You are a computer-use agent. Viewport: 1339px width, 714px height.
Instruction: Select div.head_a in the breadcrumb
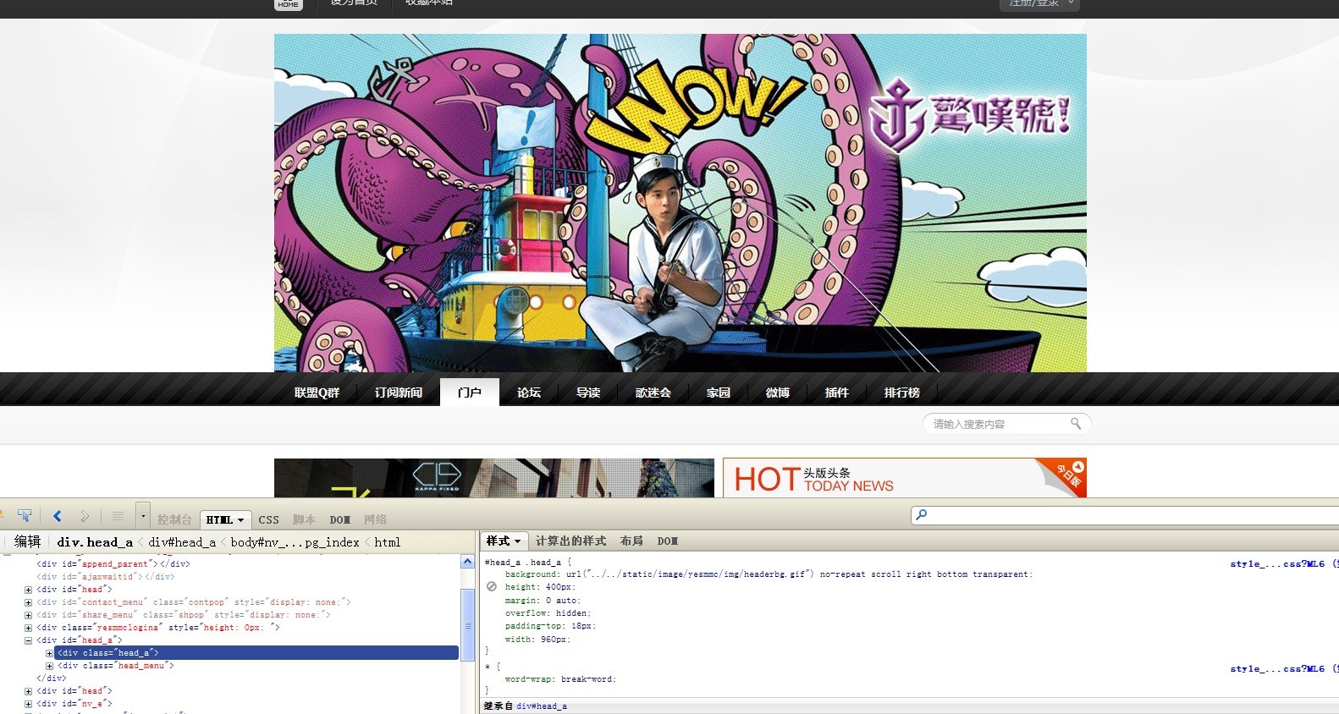click(95, 542)
